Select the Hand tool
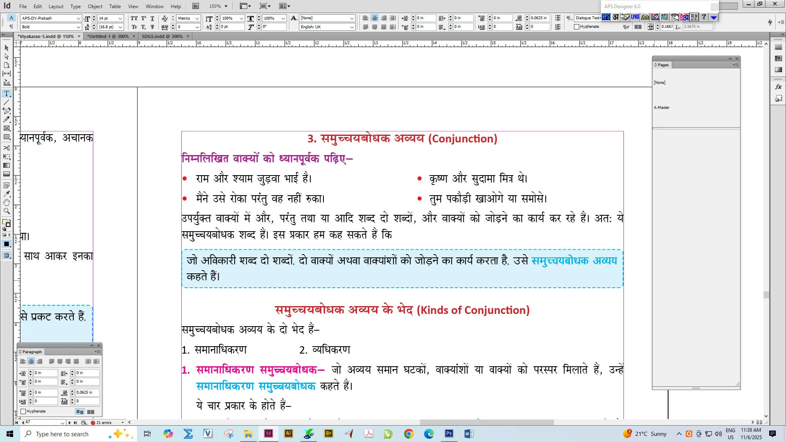Image resolution: width=786 pixels, height=442 pixels. click(7, 203)
